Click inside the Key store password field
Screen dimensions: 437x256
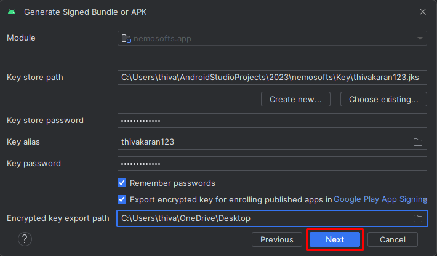(x=272, y=121)
